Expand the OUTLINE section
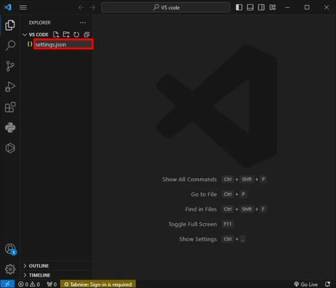336x288 pixels. point(57,266)
